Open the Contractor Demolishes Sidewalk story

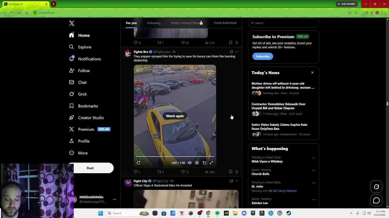click(283, 109)
